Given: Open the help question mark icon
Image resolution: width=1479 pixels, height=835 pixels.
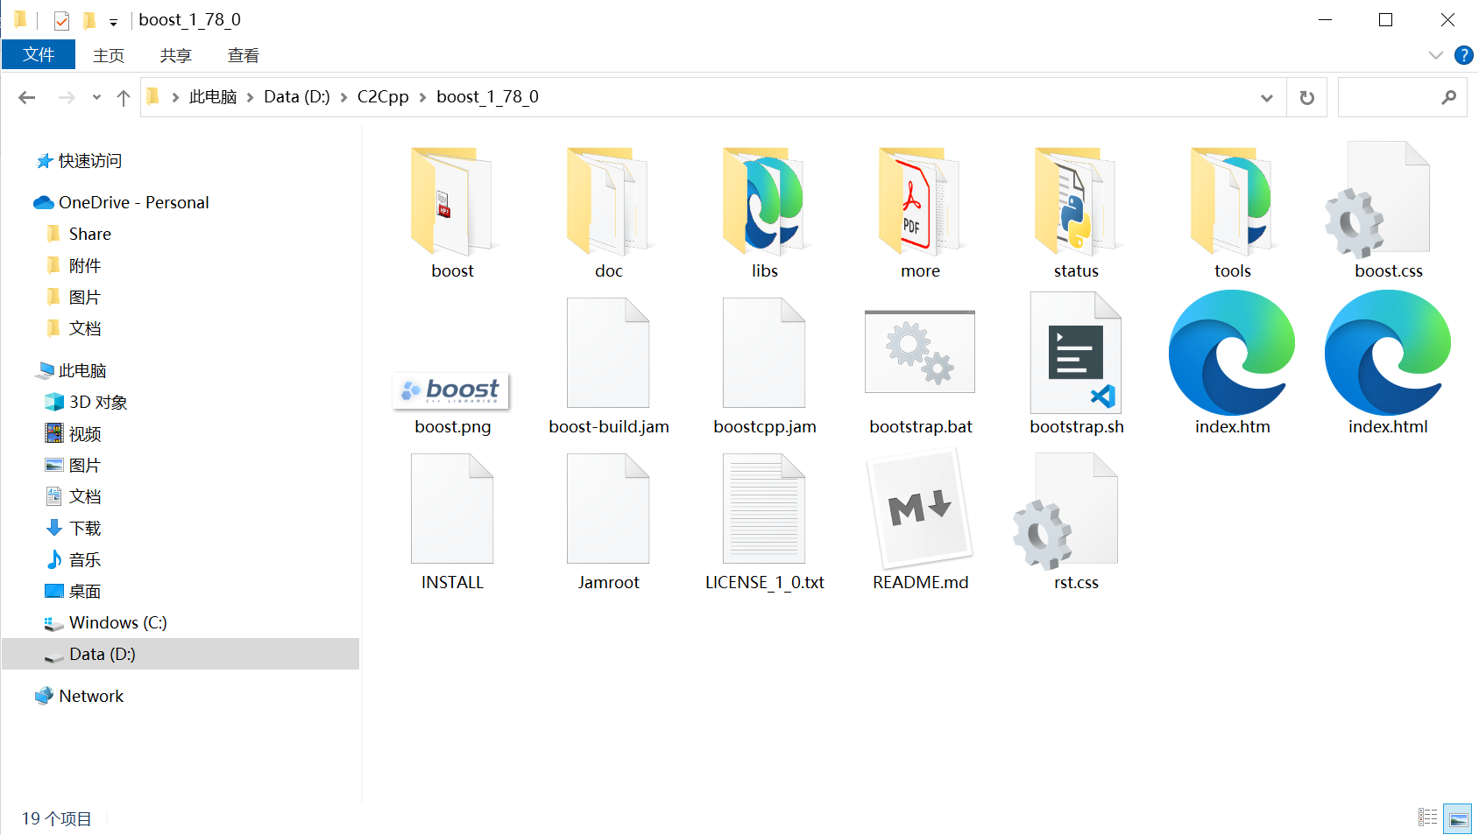Looking at the screenshot, I should (x=1463, y=55).
